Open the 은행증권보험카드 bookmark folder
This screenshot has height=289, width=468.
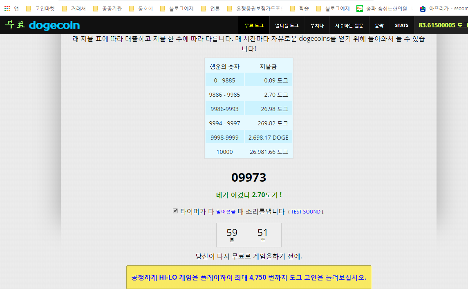click(x=255, y=9)
